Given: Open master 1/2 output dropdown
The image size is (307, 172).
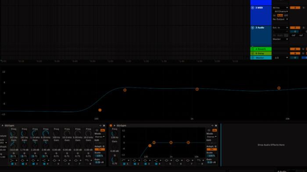Looking at the screenshot, I should tap(280, 58).
